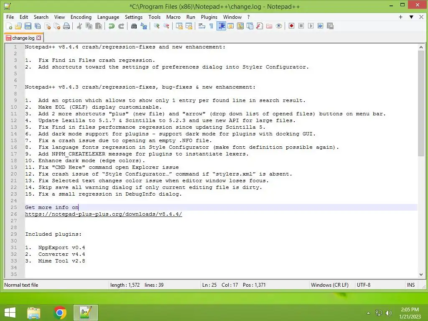Screen dimensions: 428x321
Task: Open Folder as Workspace icon
Action: (269, 26)
